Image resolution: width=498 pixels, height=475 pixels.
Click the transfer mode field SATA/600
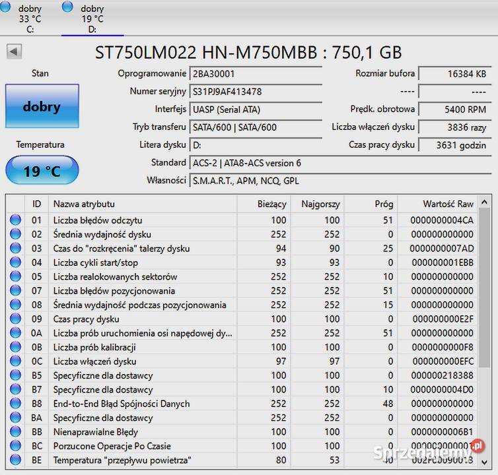click(x=256, y=127)
